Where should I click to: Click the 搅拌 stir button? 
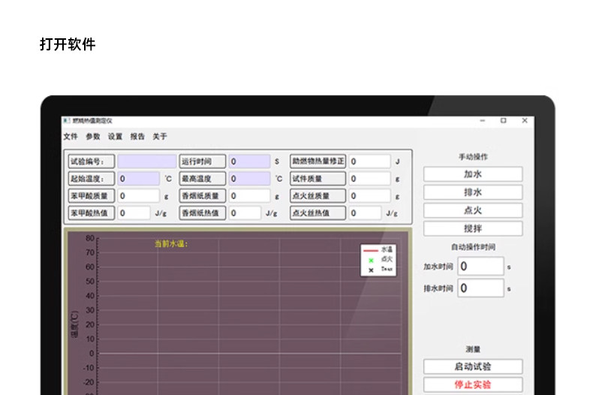[x=473, y=228]
